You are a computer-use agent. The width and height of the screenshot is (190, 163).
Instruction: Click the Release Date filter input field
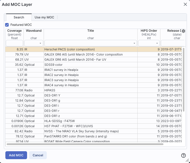[173, 43]
